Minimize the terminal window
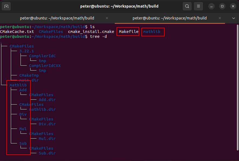Image resolution: width=239 pixels, height=161 pixels. tap(211, 6)
